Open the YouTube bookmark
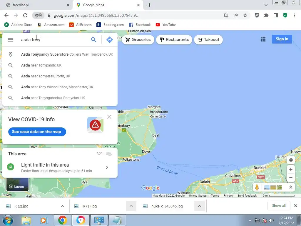Viewport: 301px width, 226px height. click(x=166, y=25)
